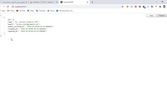This screenshot has width=167, height=94.
Task: Select the localhost:8000 tab
Action: [74, 2]
